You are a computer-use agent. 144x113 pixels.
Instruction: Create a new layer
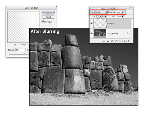(124, 41)
